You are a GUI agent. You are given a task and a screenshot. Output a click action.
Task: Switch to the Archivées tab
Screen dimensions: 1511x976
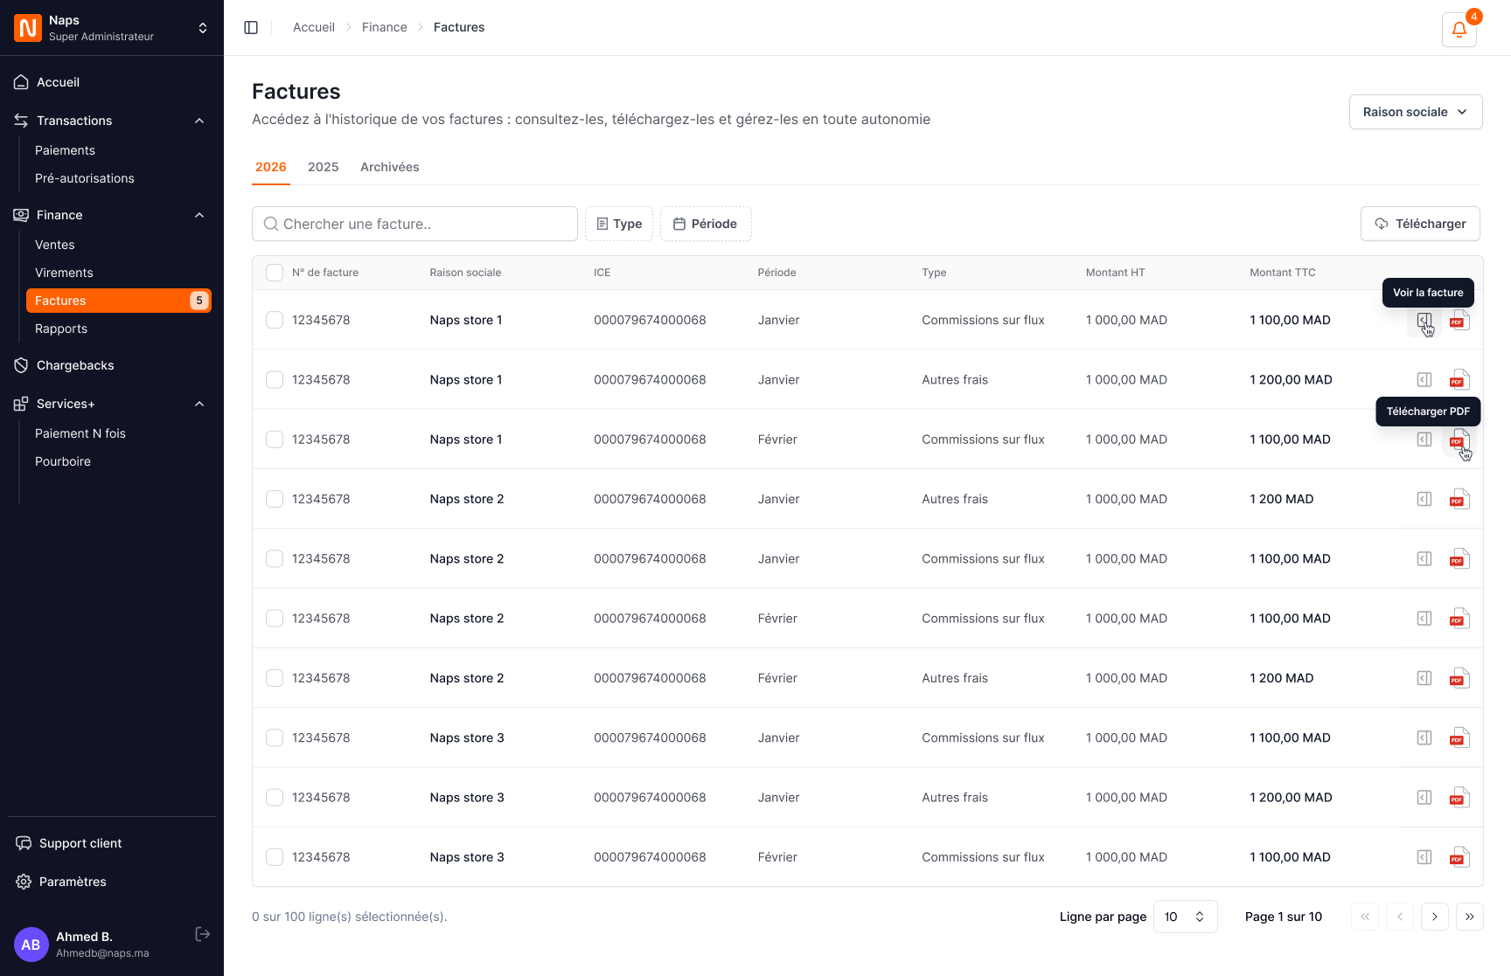click(390, 167)
